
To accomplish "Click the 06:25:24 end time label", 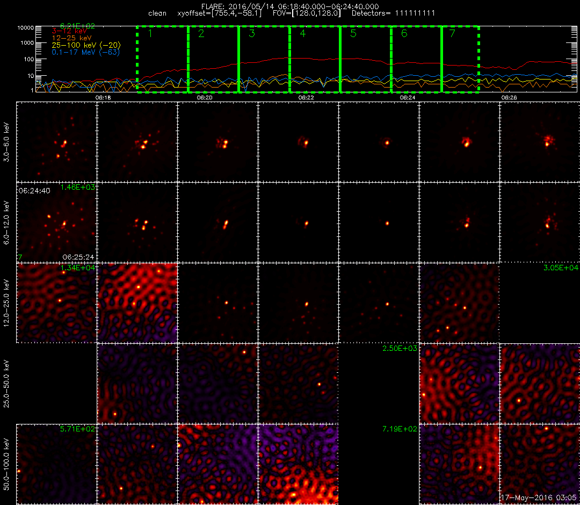I will tap(78, 257).
